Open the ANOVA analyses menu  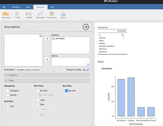pyautogui.click(x=29, y=15)
